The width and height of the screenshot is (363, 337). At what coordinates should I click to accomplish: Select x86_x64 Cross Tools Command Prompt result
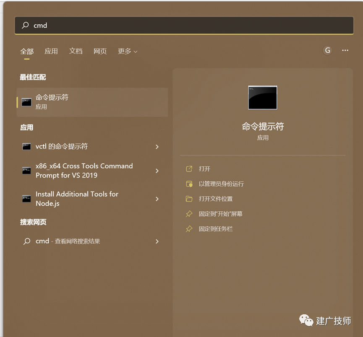point(92,171)
